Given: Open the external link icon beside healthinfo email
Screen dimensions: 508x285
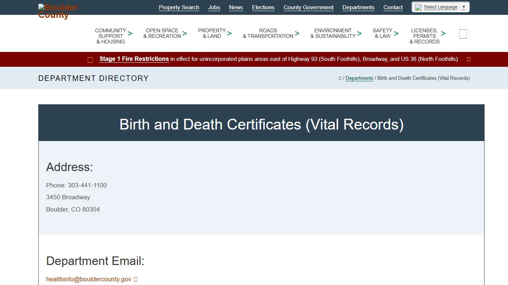Looking at the screenshot, I should (135, 279).
